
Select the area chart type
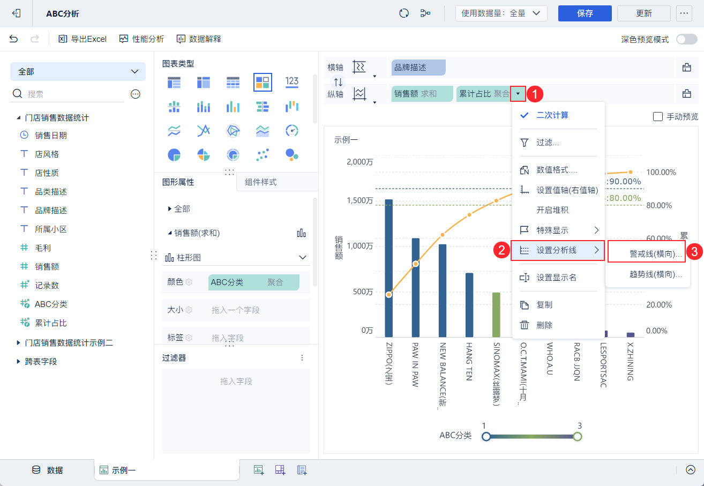263,130
